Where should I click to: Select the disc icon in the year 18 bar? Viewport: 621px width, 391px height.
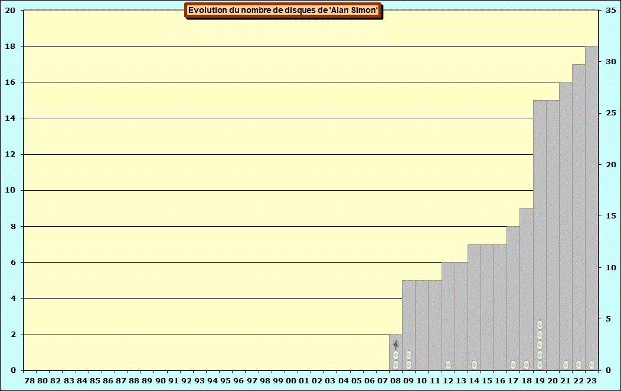527,365
